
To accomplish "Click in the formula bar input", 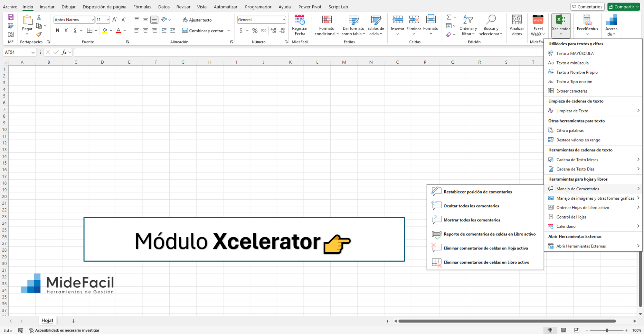I will (309, 52).
